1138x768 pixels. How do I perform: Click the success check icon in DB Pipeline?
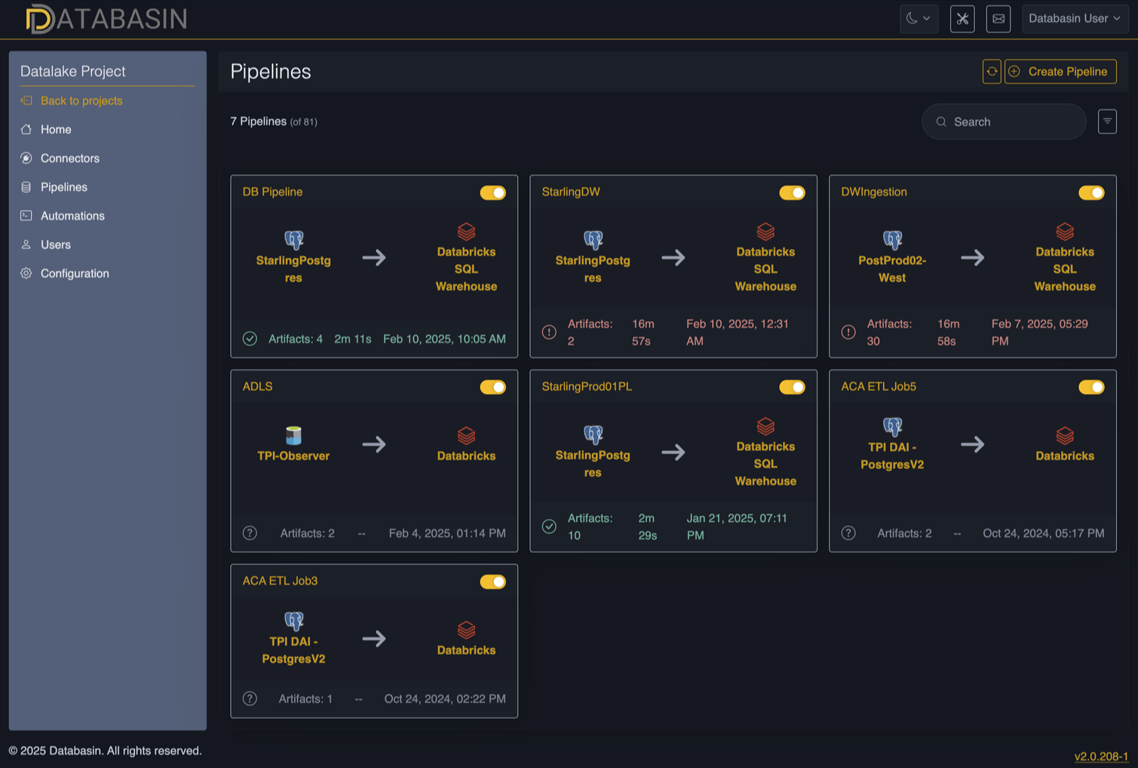[250, 339]
